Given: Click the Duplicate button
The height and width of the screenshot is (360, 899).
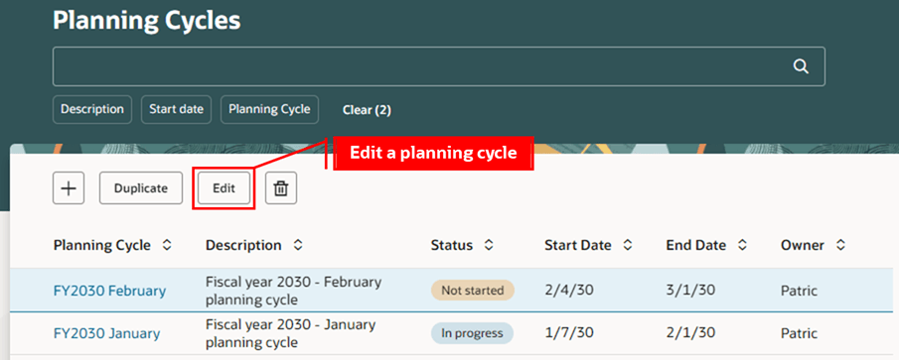Looking at the screenshot, I should [x=141, y=188].
